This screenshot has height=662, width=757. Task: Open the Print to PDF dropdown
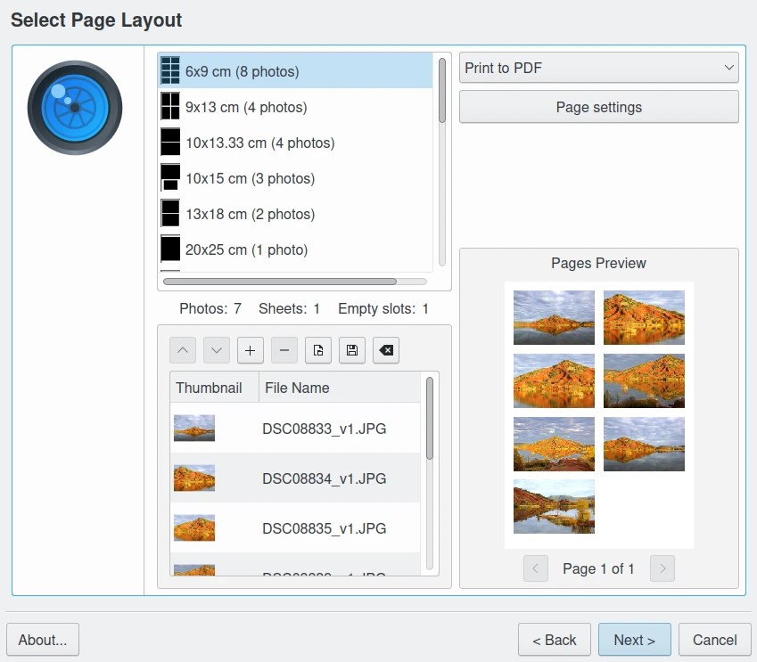598,67
